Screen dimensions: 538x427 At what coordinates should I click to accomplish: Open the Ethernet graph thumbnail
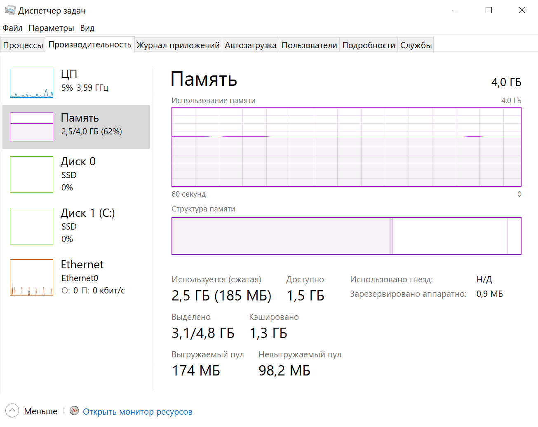31,277
